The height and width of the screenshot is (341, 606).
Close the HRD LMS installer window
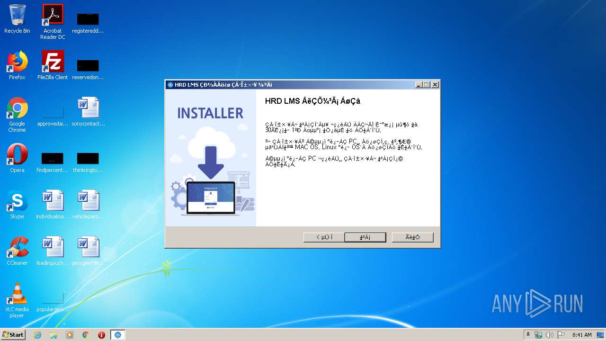tap(435, 85)
